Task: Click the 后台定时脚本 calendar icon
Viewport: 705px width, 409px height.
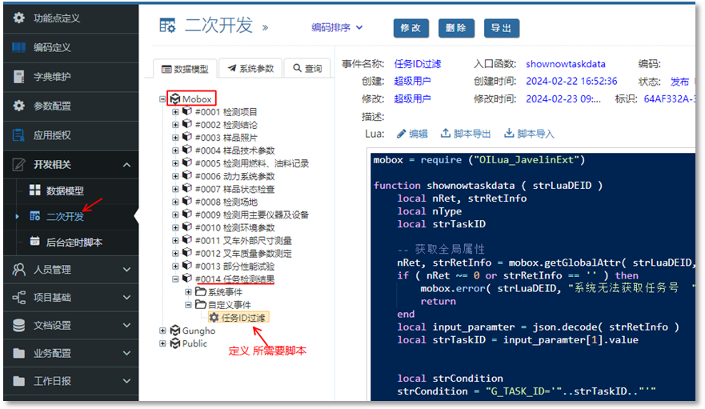Action: pyautogui.click(x=34, y=242)
